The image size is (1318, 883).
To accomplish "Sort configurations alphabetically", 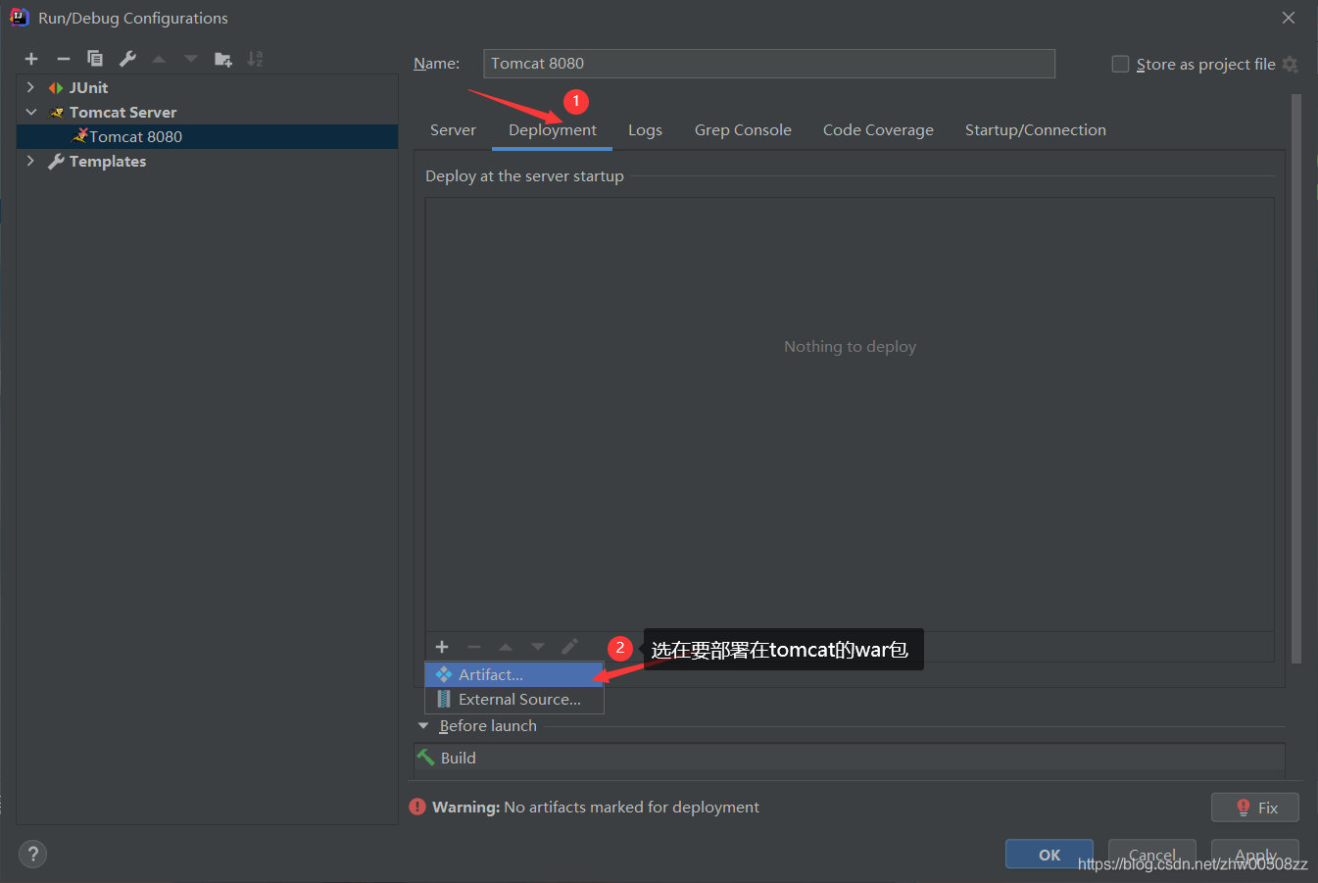I will (x=255, y=59).
